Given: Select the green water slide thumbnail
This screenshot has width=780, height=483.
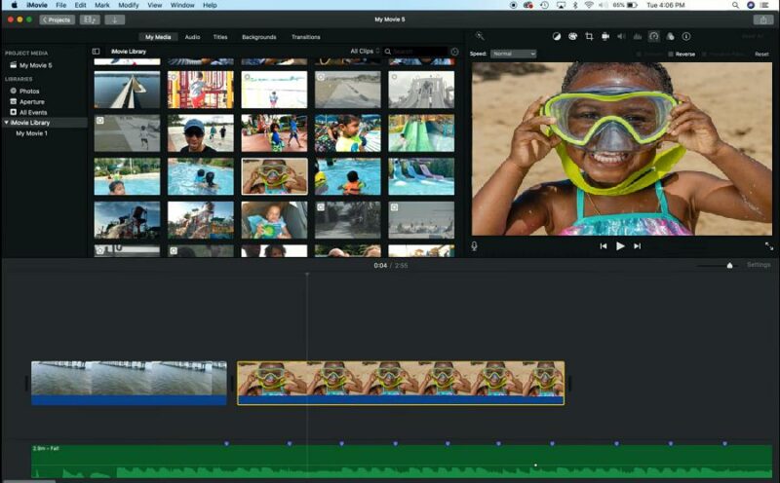Looking at the screenshot, I should click(x=421, y=133).
